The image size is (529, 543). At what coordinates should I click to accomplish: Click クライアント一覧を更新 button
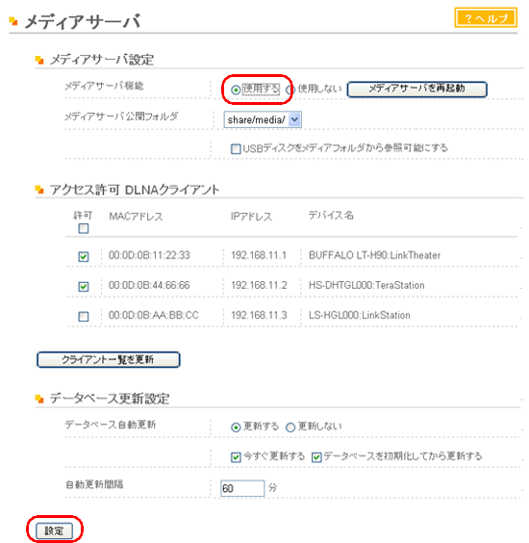[109, 359]
